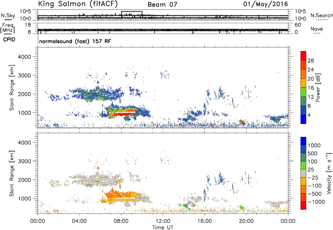The image size is (333, 230).
Task: Click the 'Power [dB]' colorbar label
Action: (x=318, y=88)
